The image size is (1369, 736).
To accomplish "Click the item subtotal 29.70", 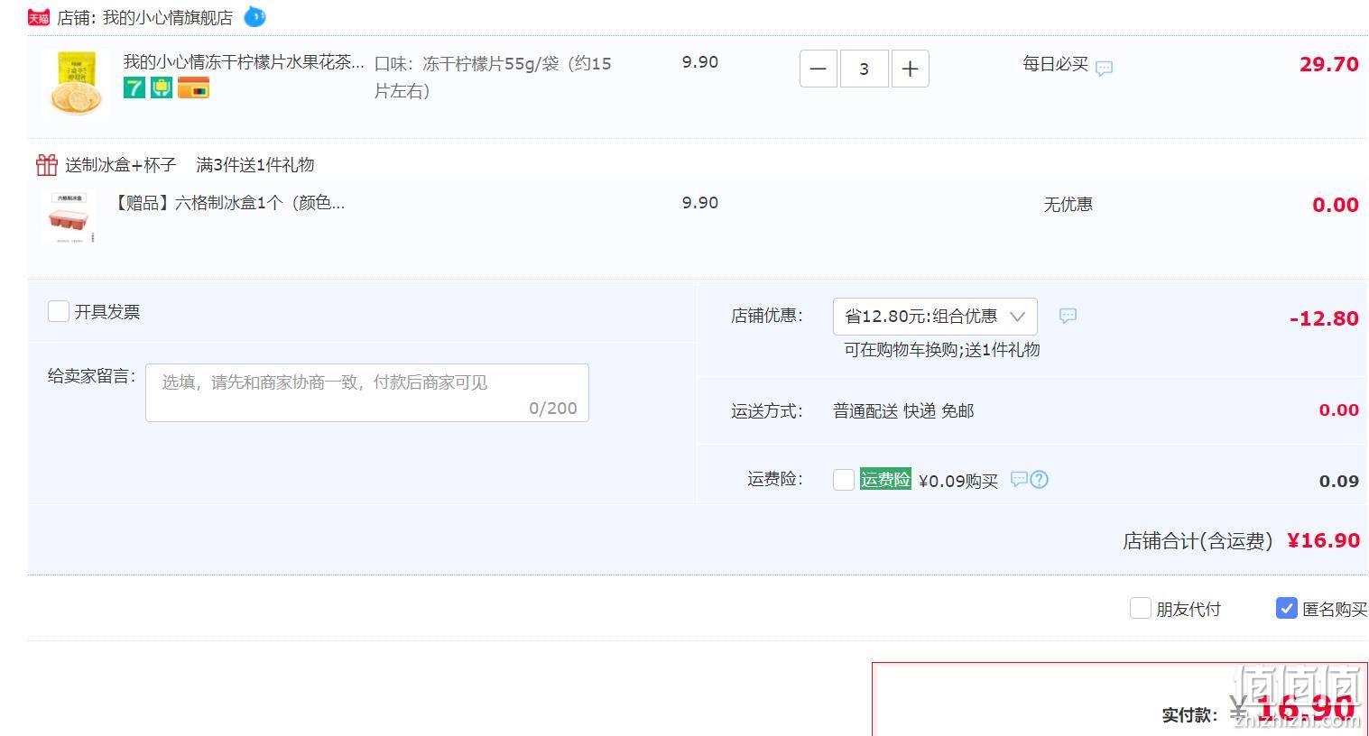I will pyautogui.click(x=1328, y=64).
